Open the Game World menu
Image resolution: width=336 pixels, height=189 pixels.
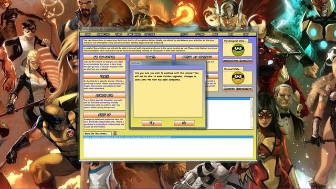click(134, 34)
